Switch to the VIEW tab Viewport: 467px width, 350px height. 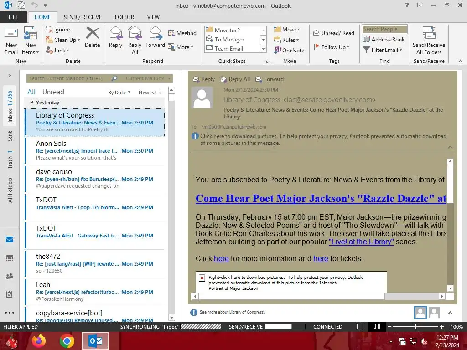coord(153,17)
